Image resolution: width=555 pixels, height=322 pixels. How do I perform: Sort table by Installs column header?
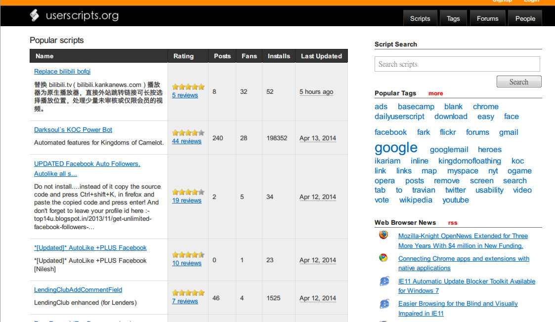(x=279, y=56)
